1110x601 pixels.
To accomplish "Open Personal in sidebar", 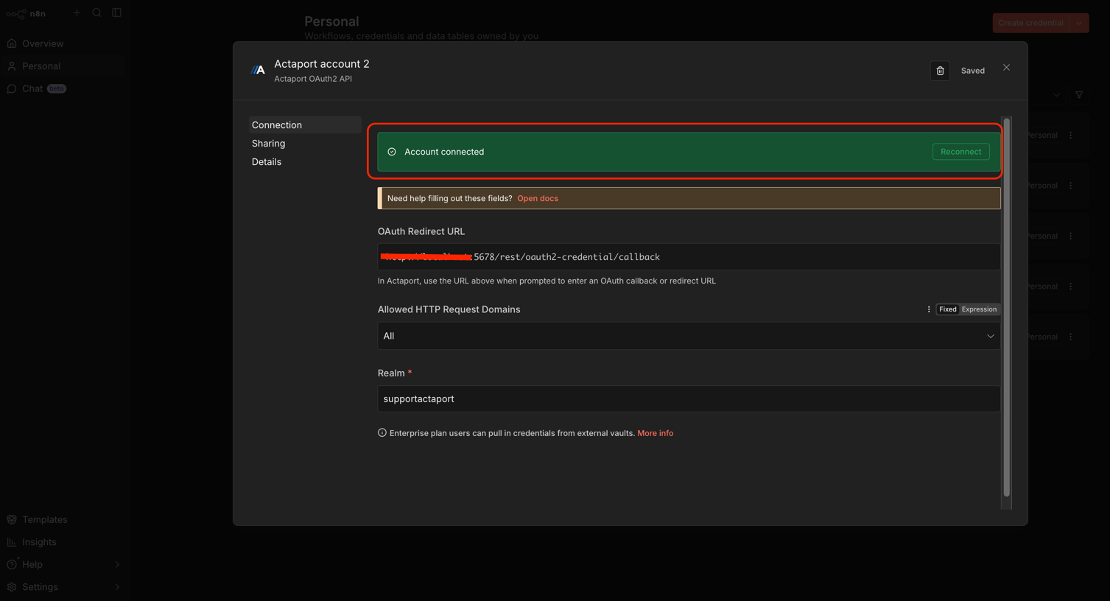I will [65, 66].
